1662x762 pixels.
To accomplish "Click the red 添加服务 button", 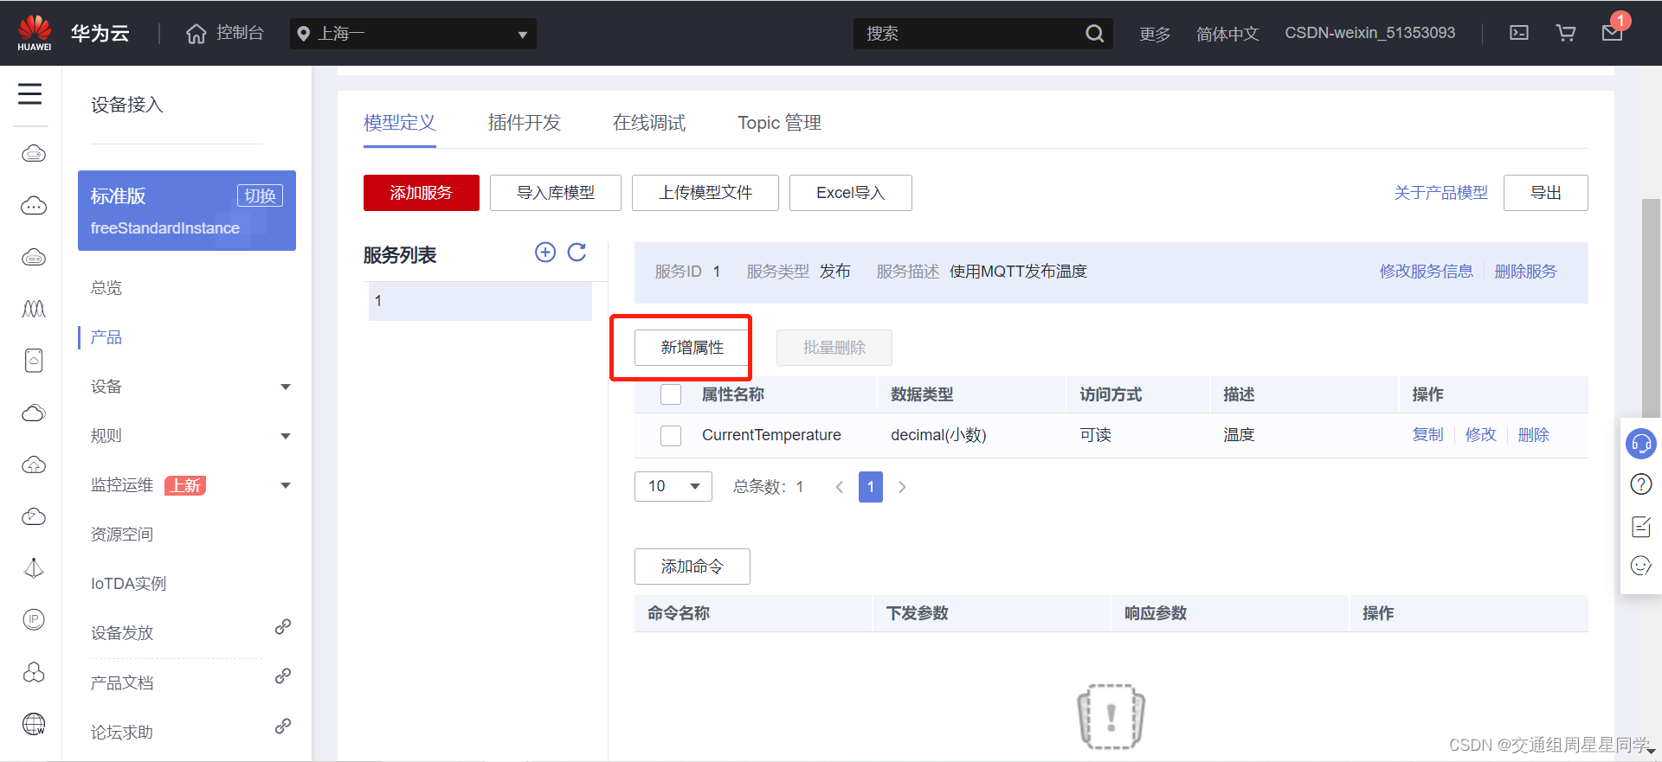I will click(x=422, y=193).
